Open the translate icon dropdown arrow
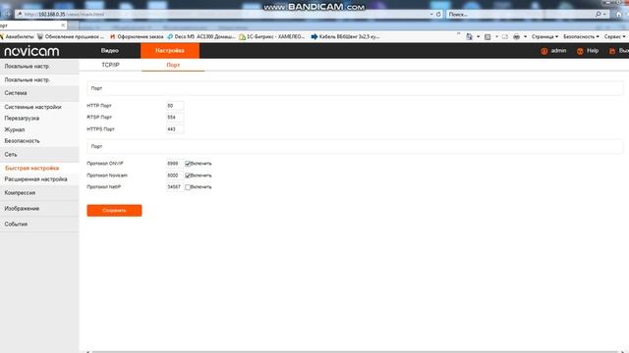The image size is (629, 353). pyautogui.click(x=479, y=36)
